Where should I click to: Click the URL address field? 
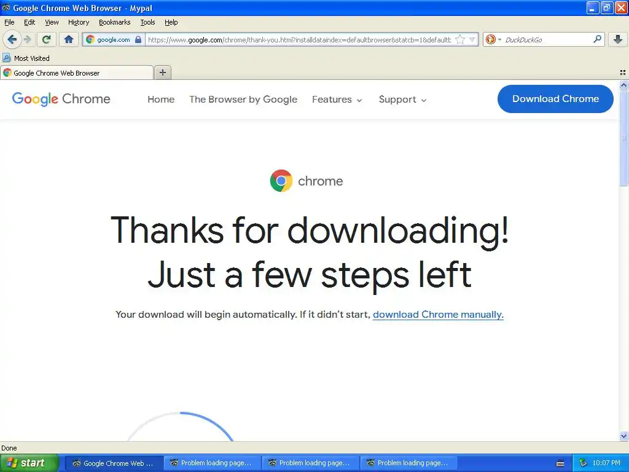point(299,40)
